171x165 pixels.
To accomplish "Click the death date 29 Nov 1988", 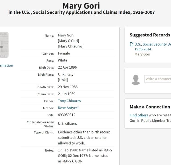I will click(x=68, y=87).
